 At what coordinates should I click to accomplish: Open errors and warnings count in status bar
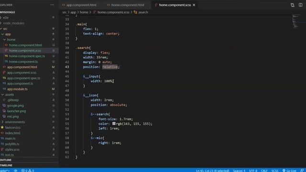[x=28, y=171]
